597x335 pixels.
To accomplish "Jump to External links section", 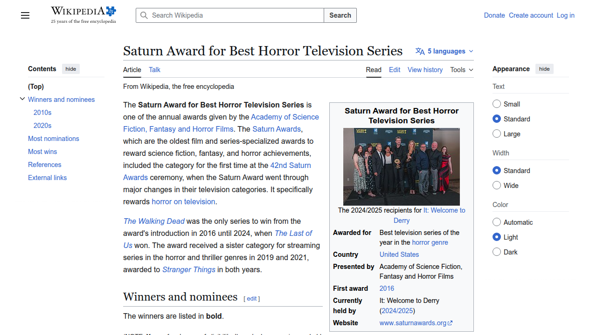I will 47,178.
